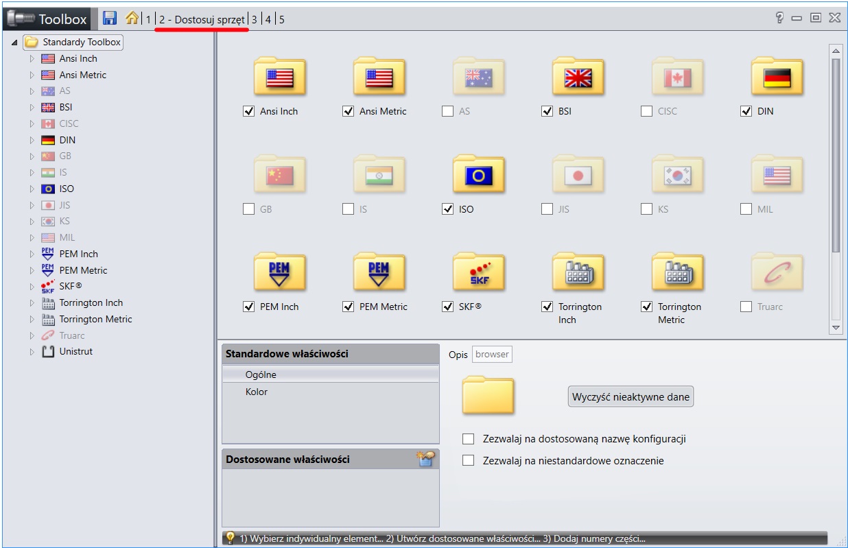Open the PEM Metric folder icon
848x548 pixels.
click(x=379, y=272)
